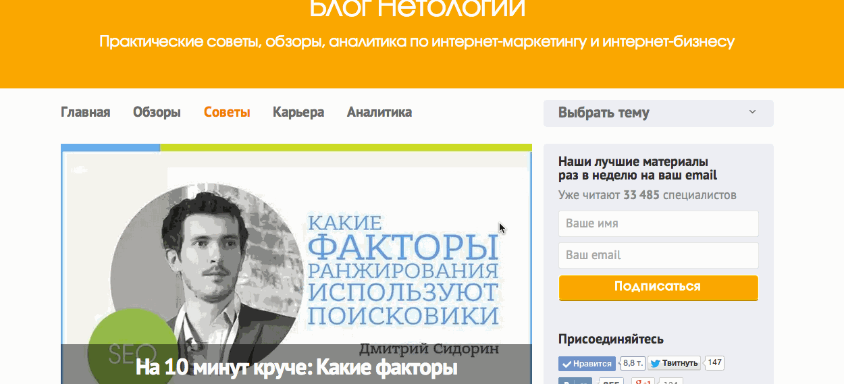This screenshot has width=844, height=384.
Task: Click the Google +1 button
Action: click(642, 381)
